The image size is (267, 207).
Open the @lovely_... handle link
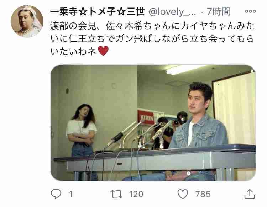[172, 12]
